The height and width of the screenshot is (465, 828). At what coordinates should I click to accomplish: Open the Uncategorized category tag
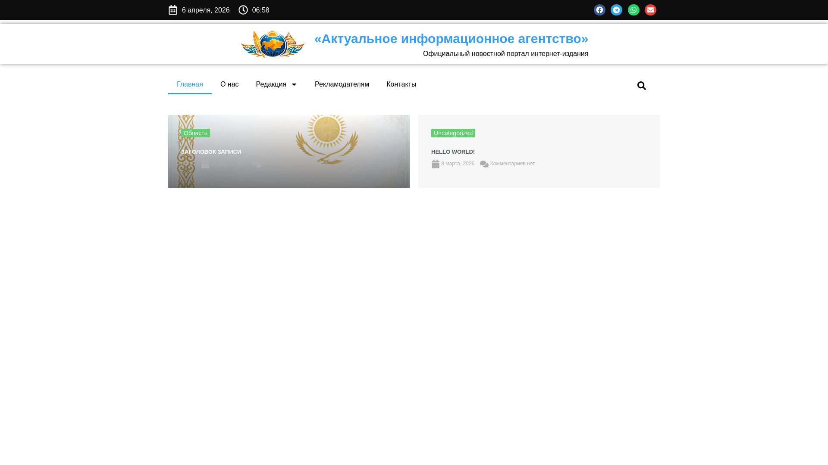[453, 133]
